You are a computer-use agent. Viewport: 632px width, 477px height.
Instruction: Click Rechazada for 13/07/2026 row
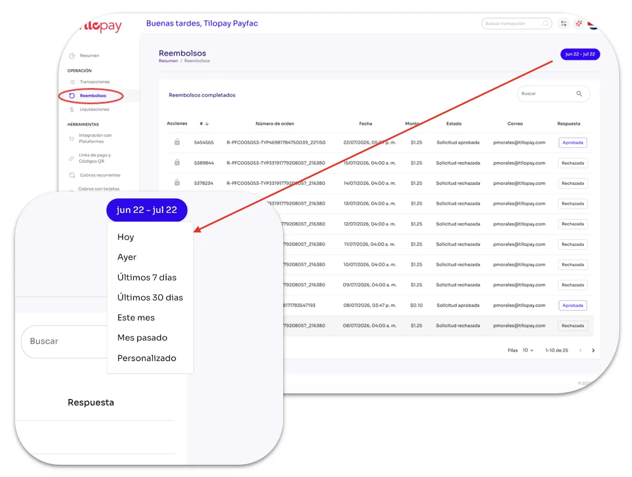click(x=573, y=203)
